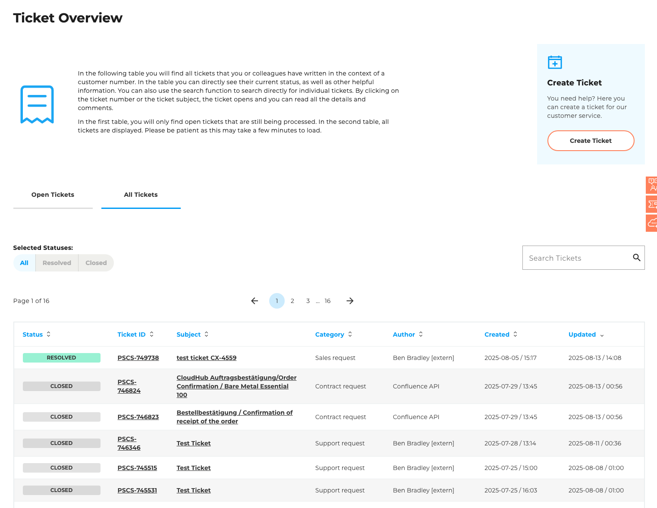This screenshot has height=508, width=657.
Task: Click the search magnifier icon
Action: pos(636,258)
